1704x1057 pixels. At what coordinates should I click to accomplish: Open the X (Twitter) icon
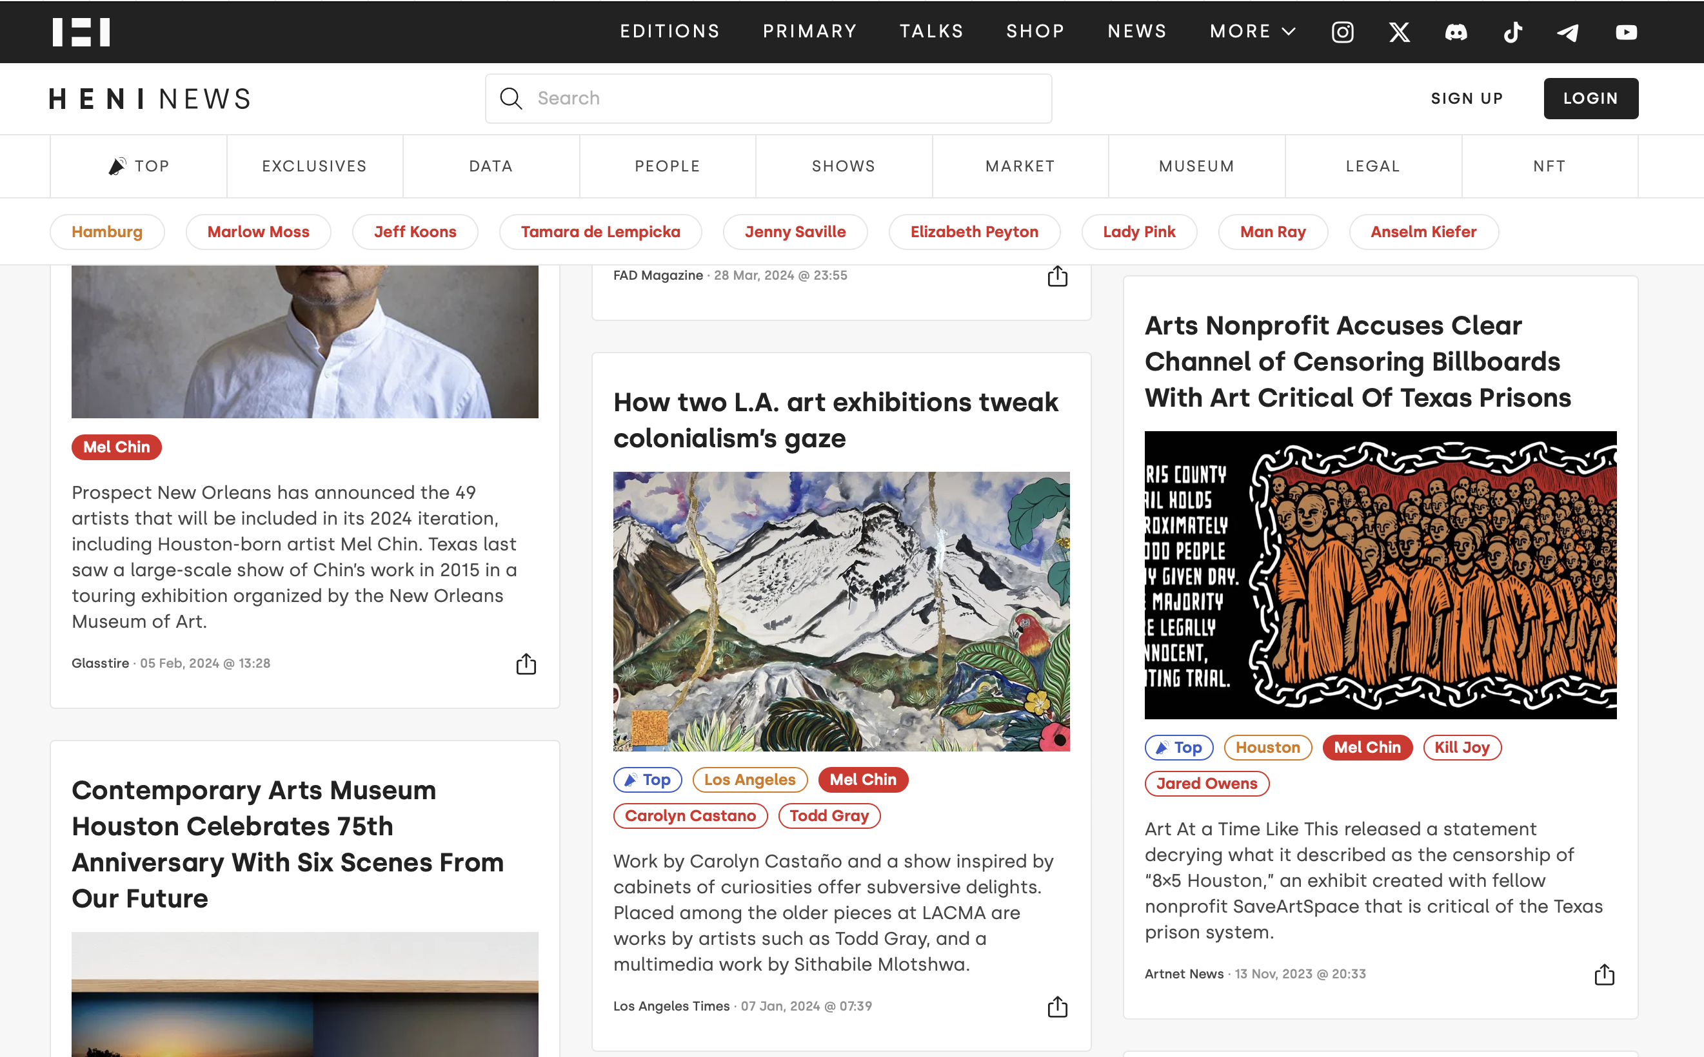tap(1399, 32)
